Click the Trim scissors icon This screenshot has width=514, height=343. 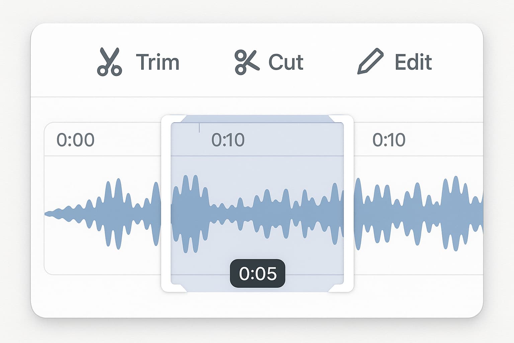point(109,62)
